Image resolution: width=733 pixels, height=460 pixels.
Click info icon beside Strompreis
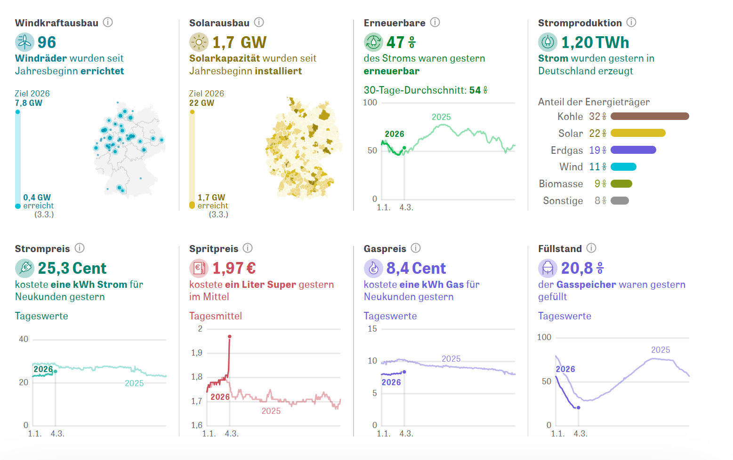pos(80,248)
